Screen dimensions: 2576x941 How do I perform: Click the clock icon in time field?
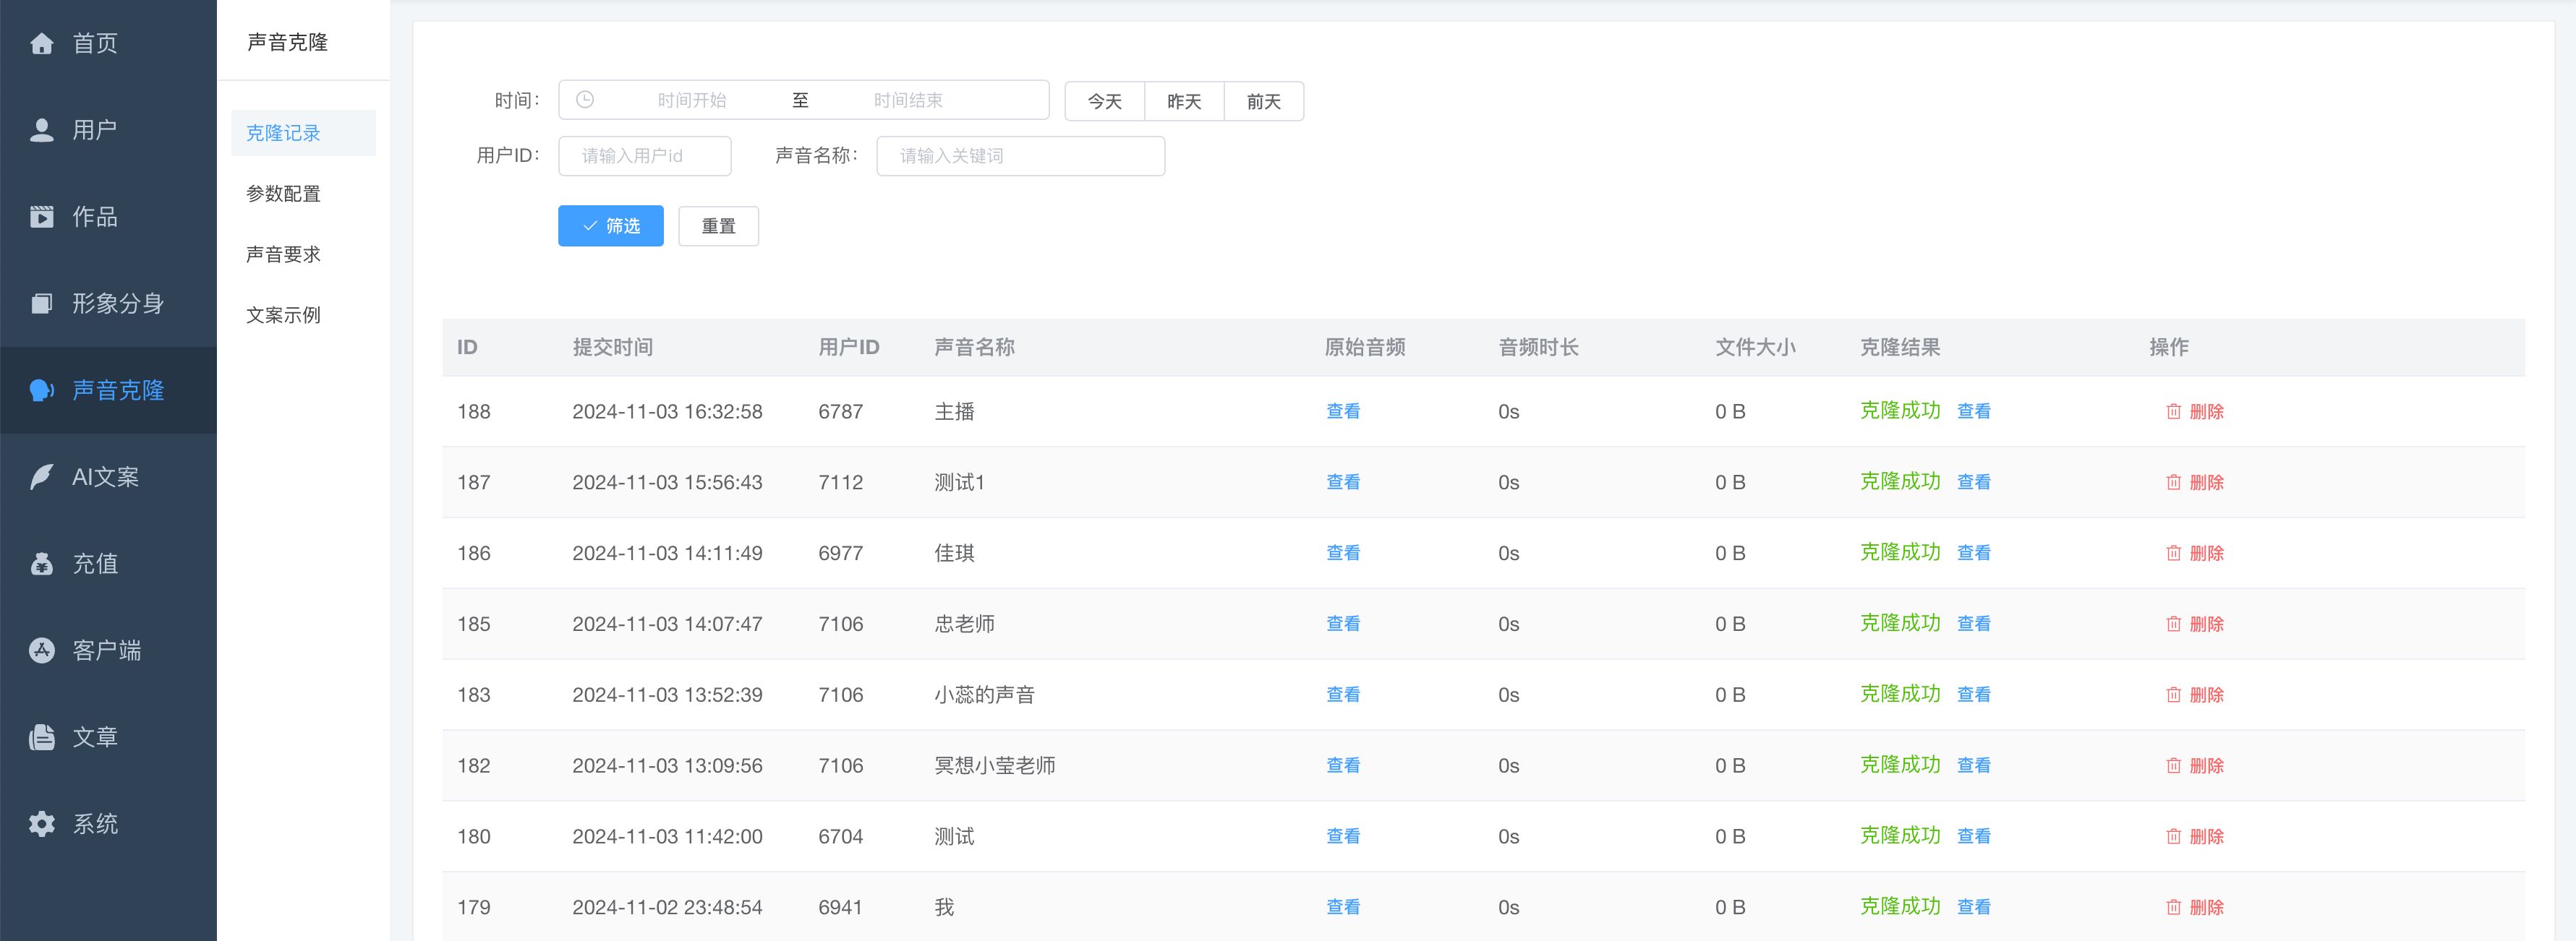pyautogui.click(x=585, y=100)
